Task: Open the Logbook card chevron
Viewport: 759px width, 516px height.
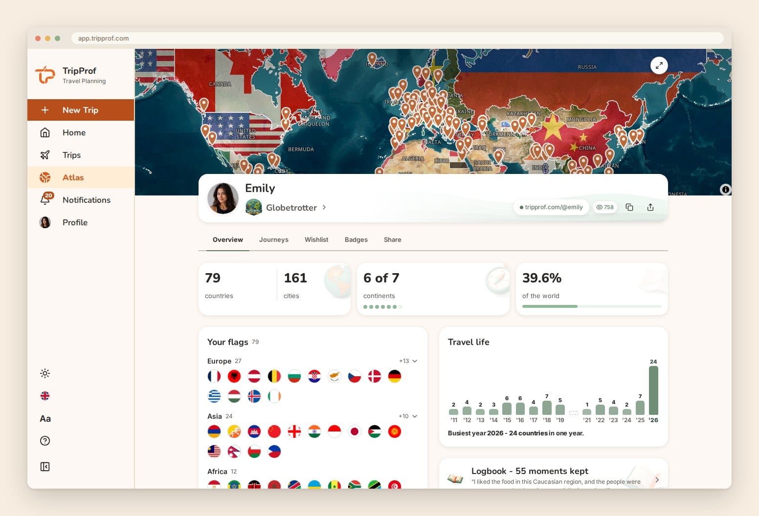Action: pos(657,480)
